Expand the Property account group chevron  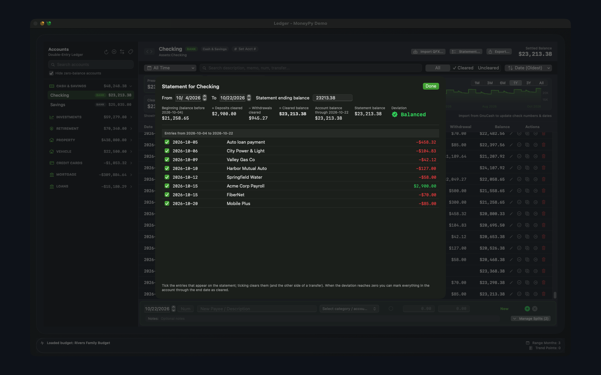click(131, 140)
